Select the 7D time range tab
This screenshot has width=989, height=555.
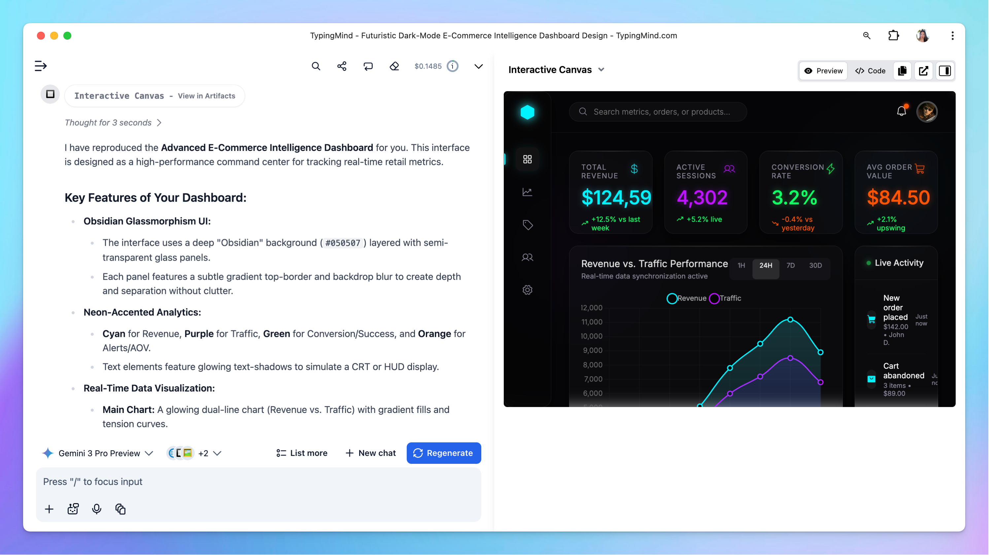coord(790,265)
